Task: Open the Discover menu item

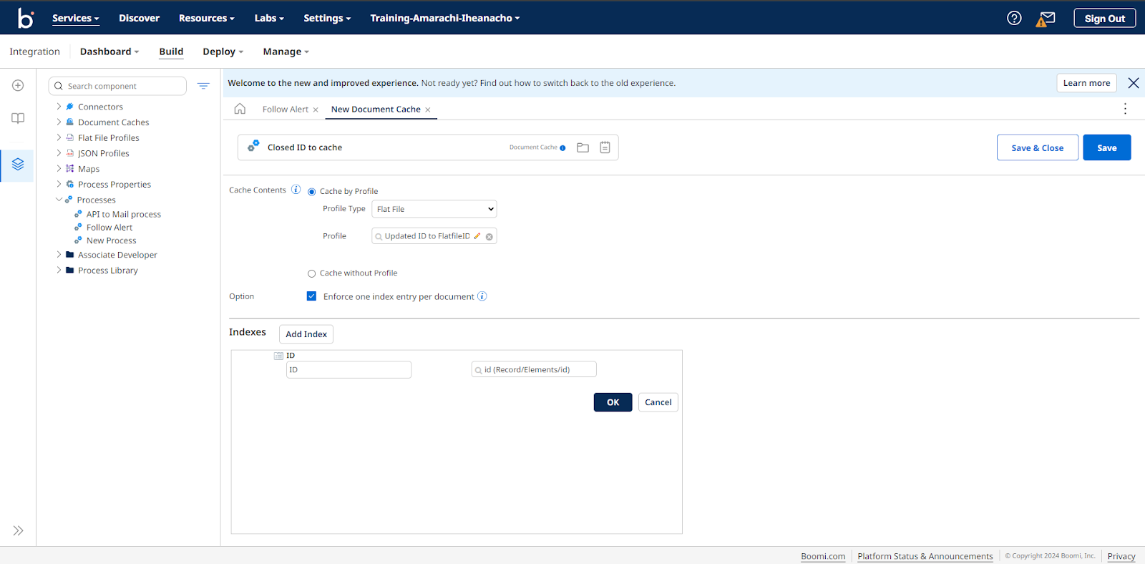Action: coord(139,18)
